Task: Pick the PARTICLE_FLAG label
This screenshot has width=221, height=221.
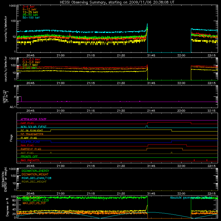Action: pyautogui.click(x=31, y=149)
